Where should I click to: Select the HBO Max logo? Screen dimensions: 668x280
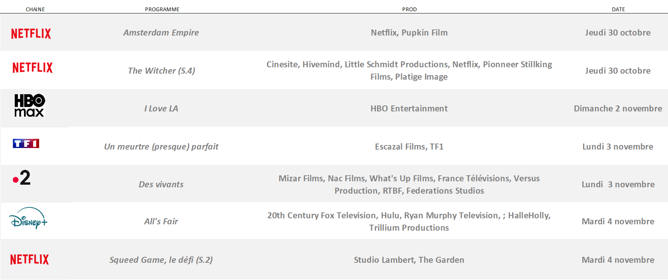30,105
